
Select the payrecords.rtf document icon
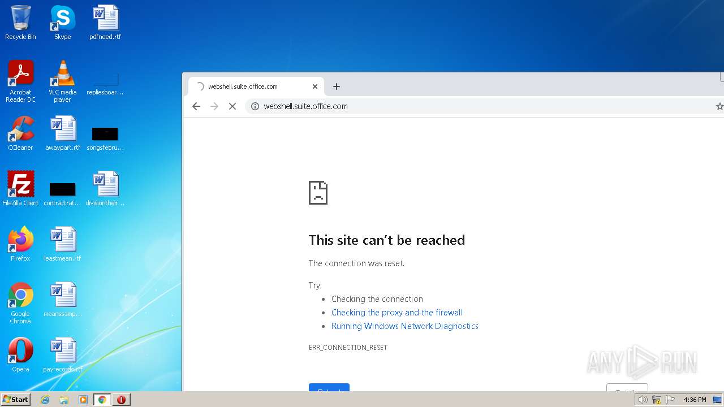63,355
